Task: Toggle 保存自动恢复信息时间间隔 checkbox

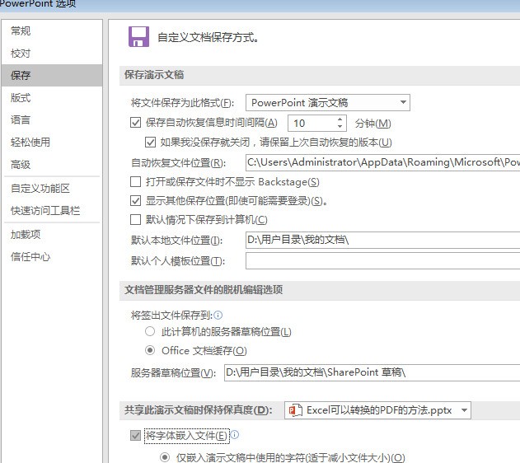Action: [135, 123]
